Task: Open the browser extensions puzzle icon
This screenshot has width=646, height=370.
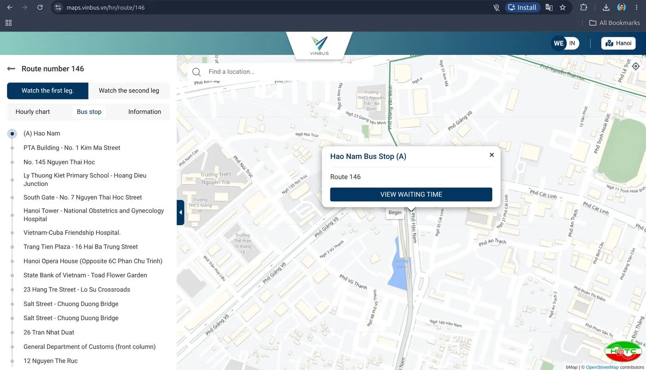Action: click(x=584, y=7)
